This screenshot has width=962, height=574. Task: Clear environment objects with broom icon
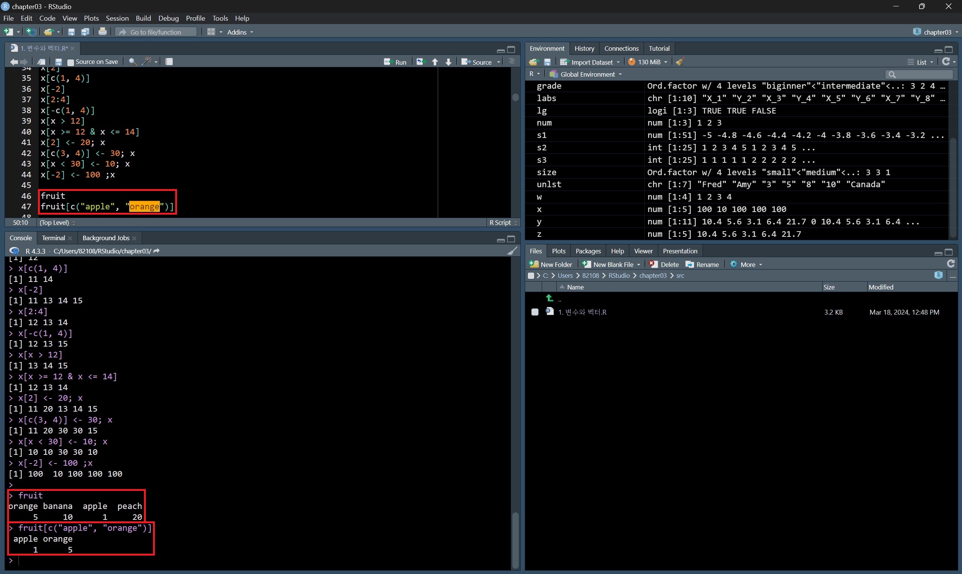(680, 62)
